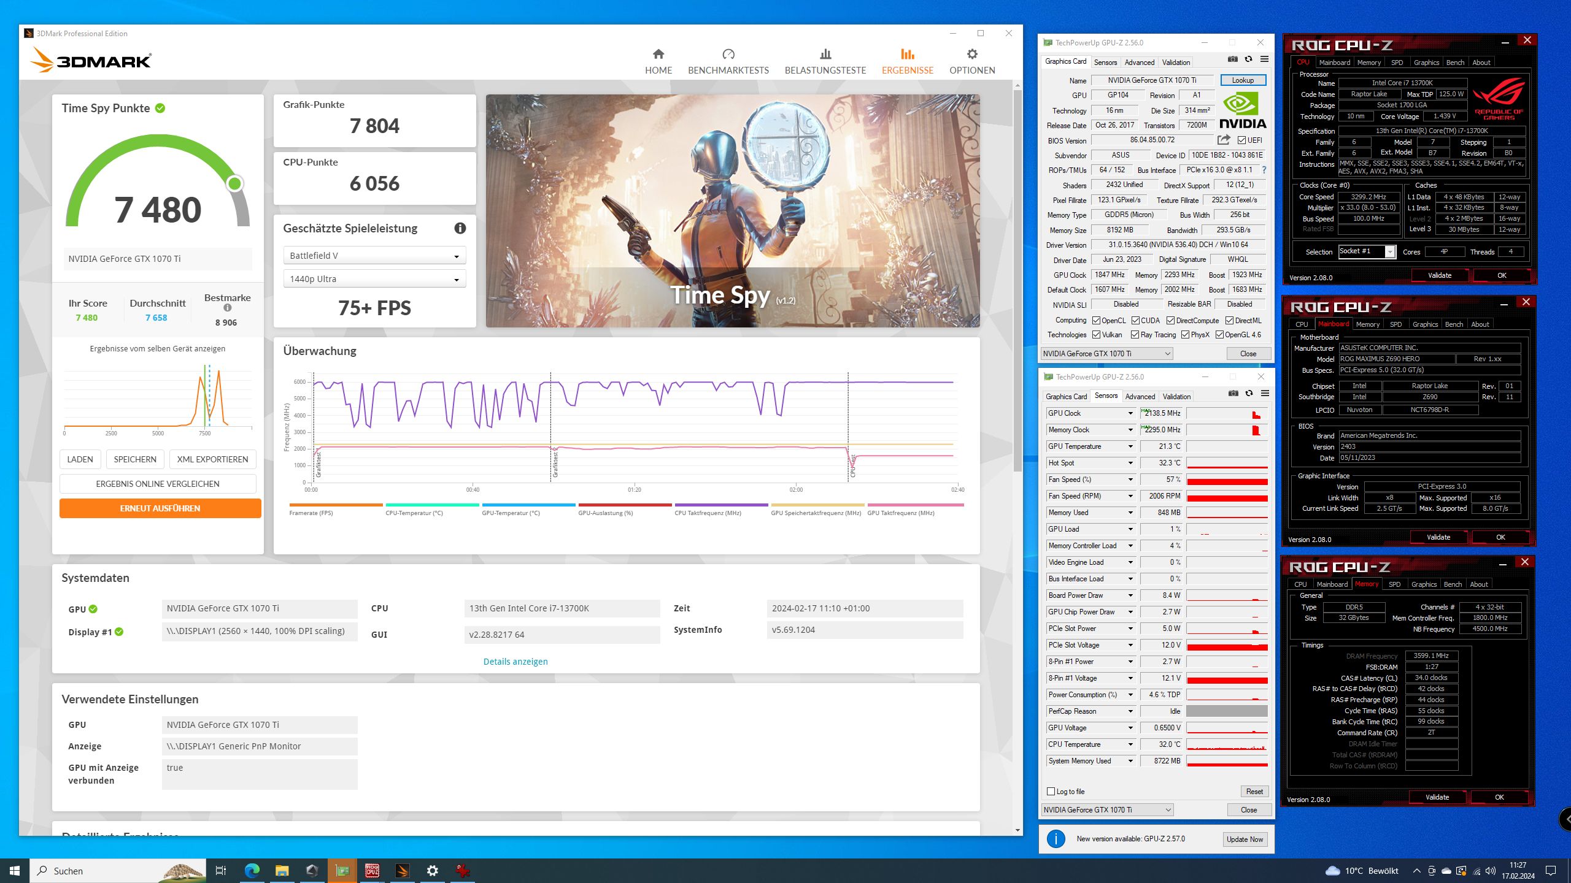Click the Windows taskbar search field
This screenshot has height=883, width=1571.
(118, 871)
